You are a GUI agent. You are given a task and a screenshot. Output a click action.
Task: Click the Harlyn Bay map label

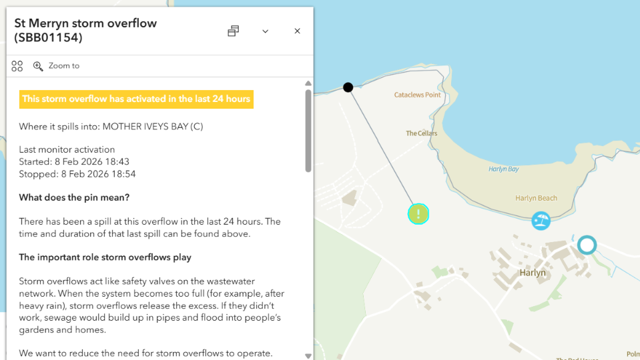coord(503,169)
